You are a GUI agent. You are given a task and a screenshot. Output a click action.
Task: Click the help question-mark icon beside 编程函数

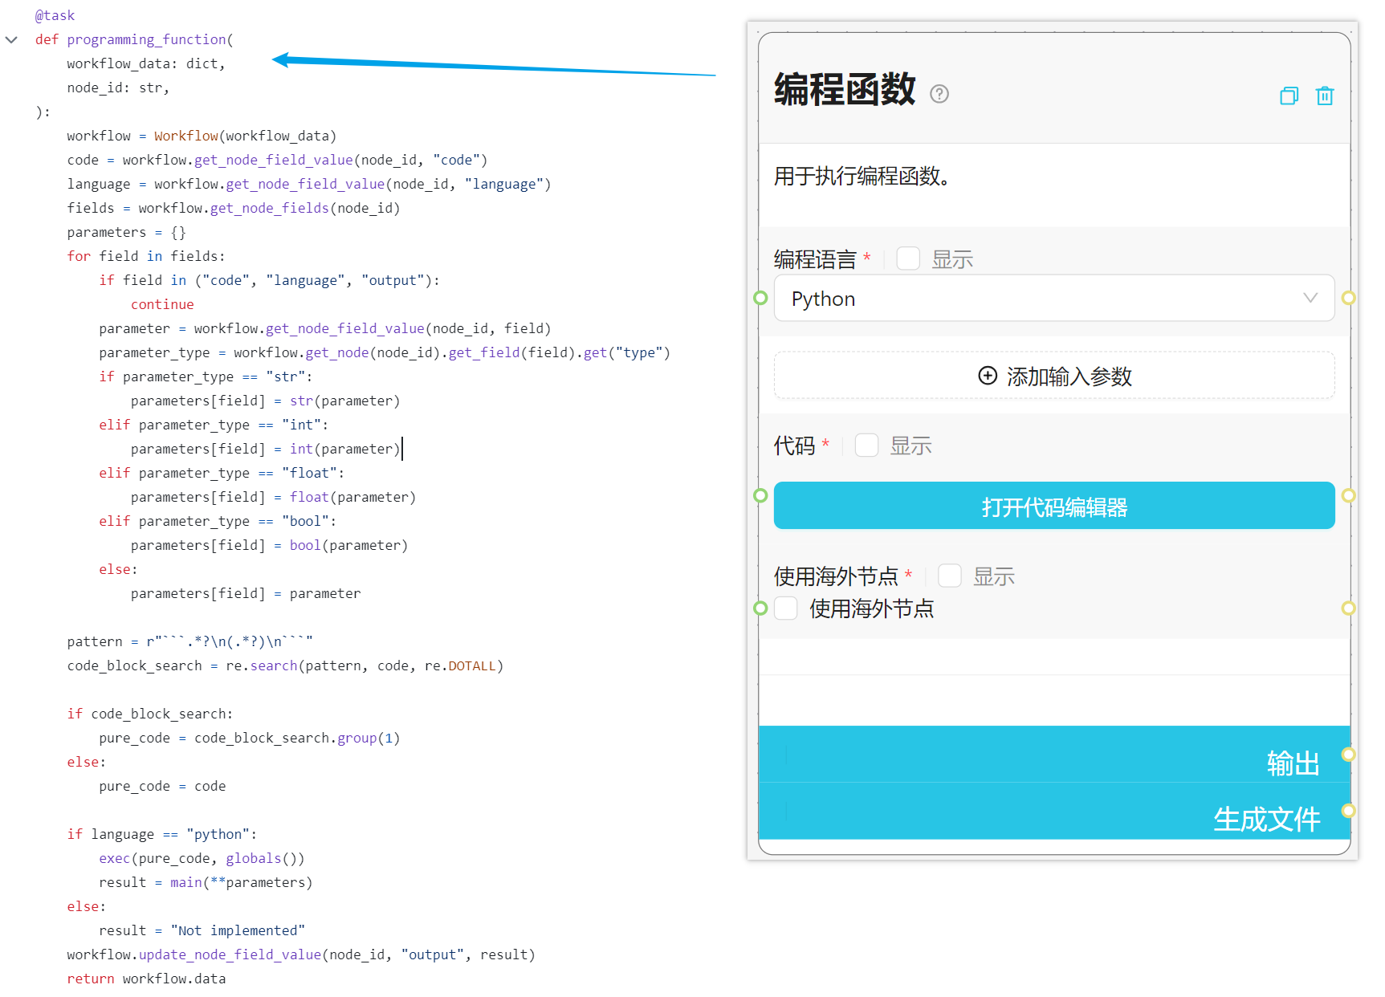click(x=939, y=94)
